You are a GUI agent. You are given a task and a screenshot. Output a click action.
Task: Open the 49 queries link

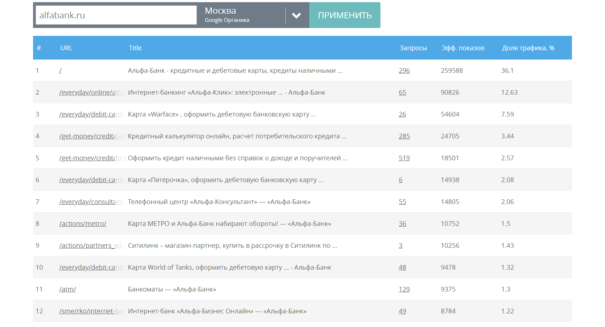(402, 311)
